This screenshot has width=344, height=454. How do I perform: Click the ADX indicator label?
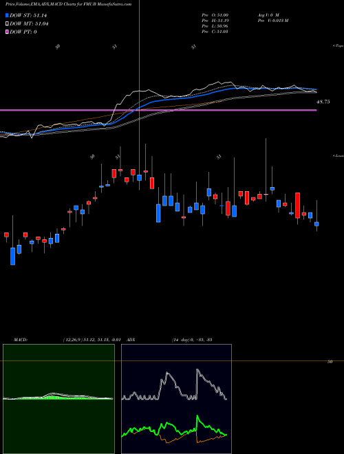pyautogui.click(x=131, y=339)
